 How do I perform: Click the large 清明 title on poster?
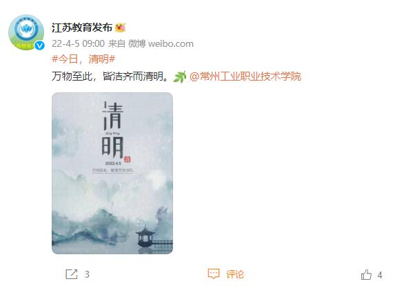[113, 130]
